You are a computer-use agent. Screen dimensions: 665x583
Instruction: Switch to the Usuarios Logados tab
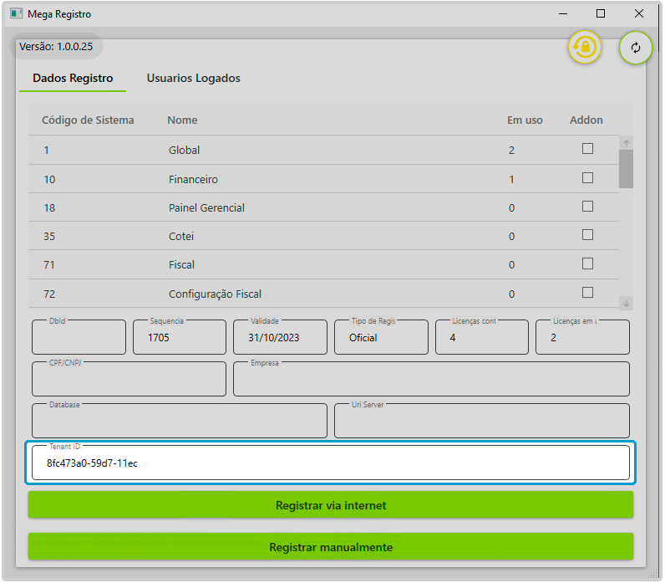[193, 79]
